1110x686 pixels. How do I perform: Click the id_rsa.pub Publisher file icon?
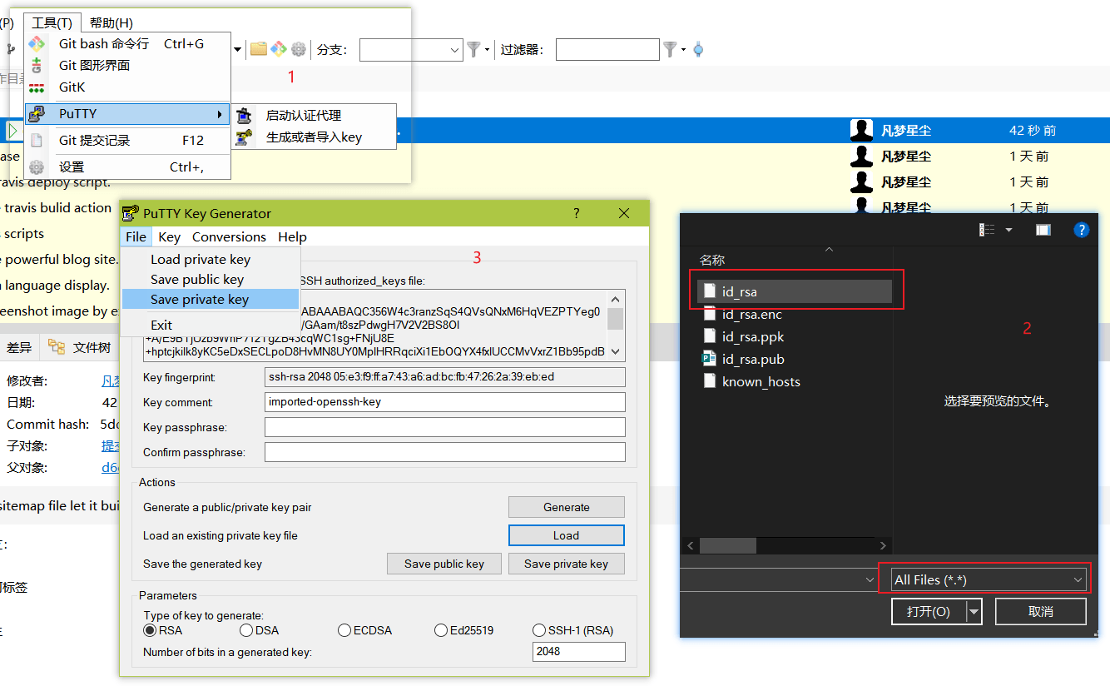(709, 359)
